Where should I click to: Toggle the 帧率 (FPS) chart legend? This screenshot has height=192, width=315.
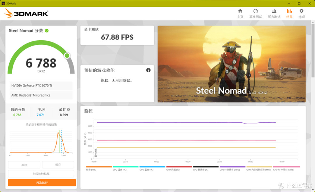[x=99, y=168]
